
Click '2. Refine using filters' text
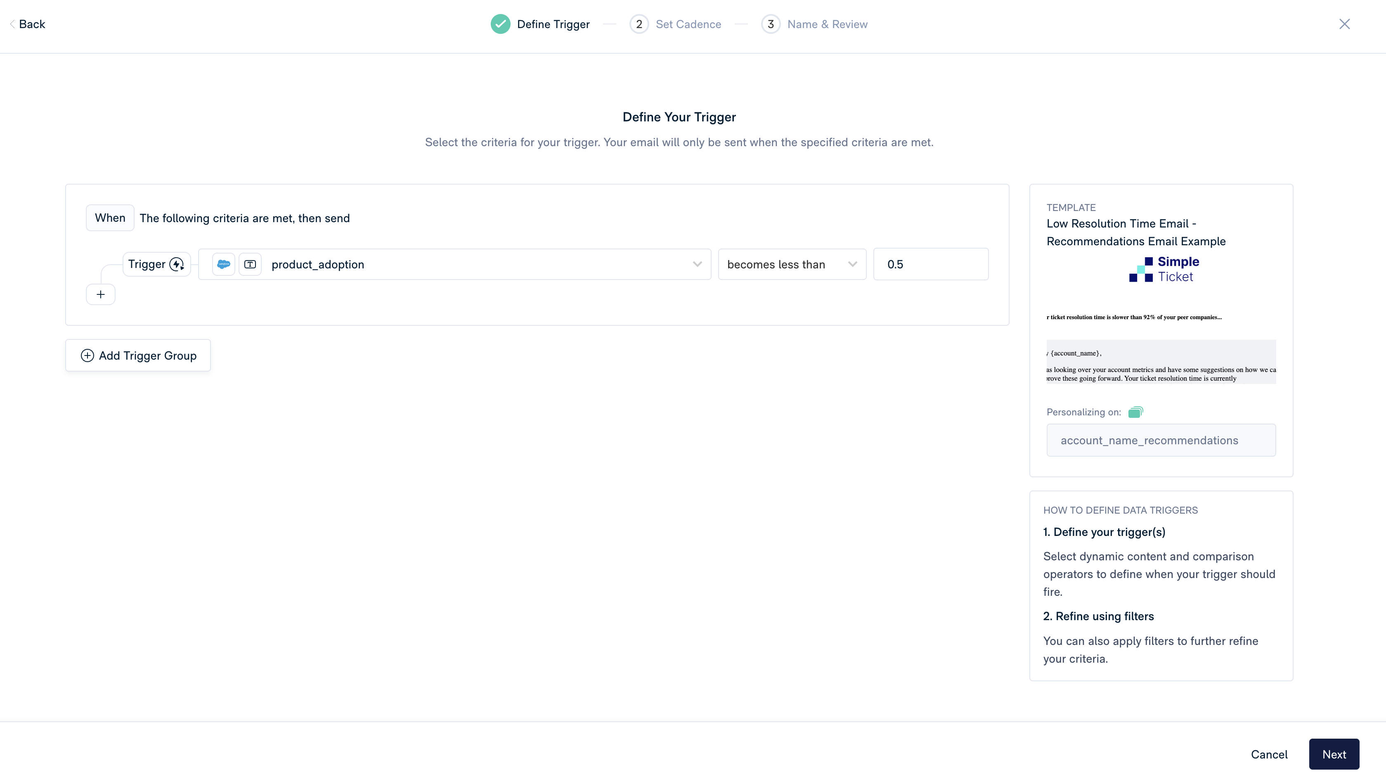(x=1098, y=616)
